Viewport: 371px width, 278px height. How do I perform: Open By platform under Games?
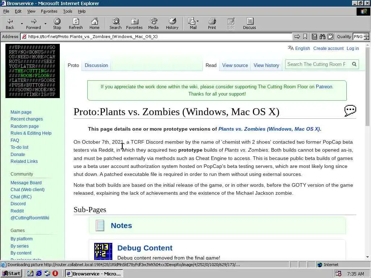point(21,239)
